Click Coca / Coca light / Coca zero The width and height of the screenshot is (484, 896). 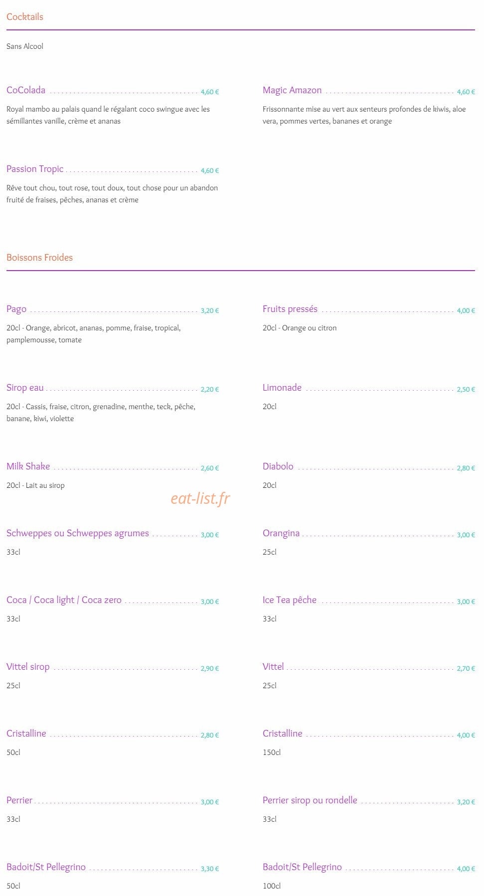click(x=64, y=600)
